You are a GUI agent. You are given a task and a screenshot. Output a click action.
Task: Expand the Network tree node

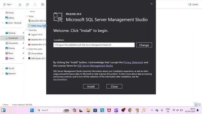pos(3,73)
